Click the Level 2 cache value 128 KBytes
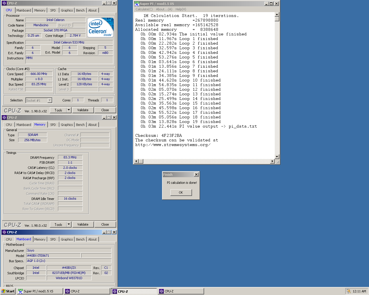Image resolution: width=369 pixels, height=295 pixels. click(84, 84)
